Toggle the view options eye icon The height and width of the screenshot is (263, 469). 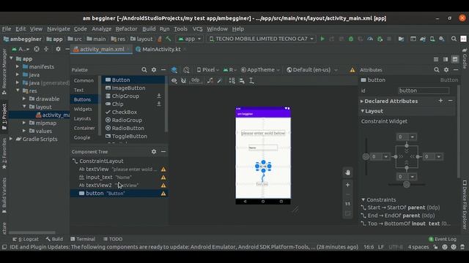[174, 80]
